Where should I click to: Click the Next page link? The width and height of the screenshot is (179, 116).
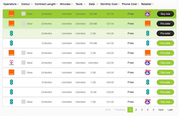point(161,110)
